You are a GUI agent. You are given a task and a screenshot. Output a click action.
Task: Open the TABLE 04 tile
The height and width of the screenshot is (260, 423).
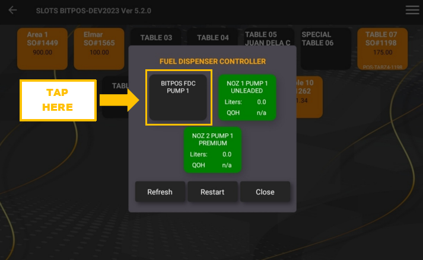click(x=212, y=38)
